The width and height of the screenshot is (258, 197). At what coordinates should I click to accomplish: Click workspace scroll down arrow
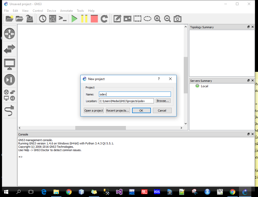(186, 124)
